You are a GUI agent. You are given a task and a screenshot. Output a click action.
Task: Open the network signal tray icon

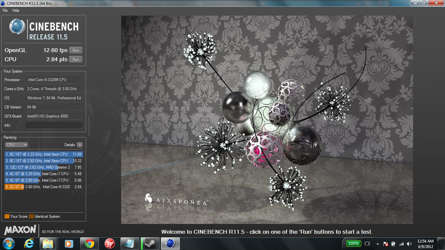tap(401, 244)
